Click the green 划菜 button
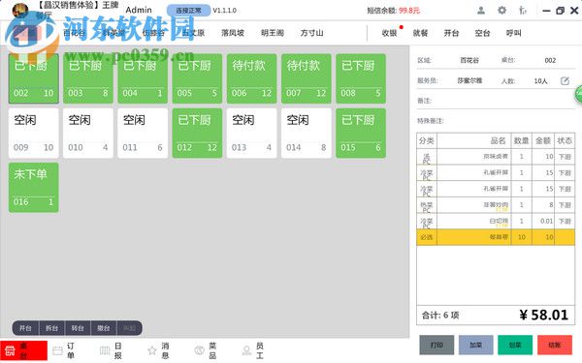 pos(515,345)
